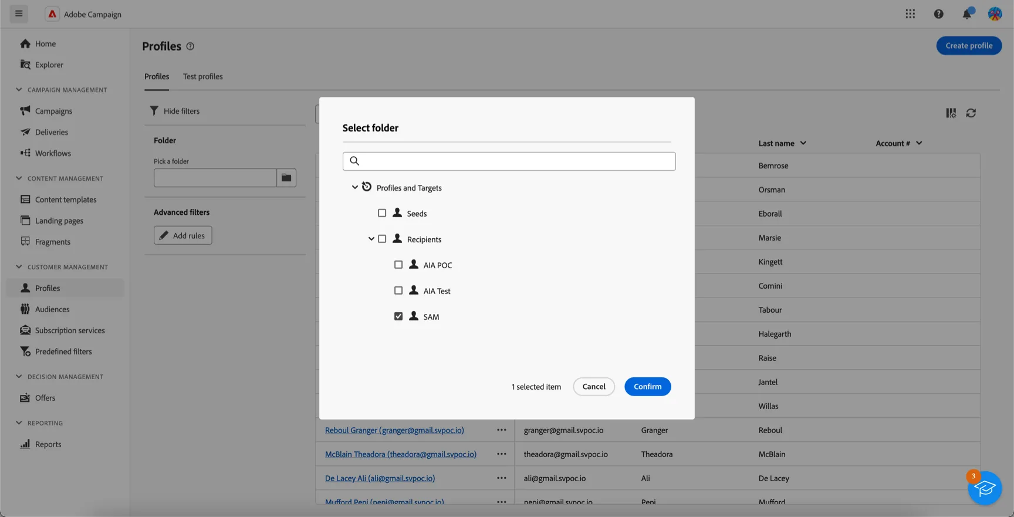Click the configure columns icon

click(x=951, y=113)
